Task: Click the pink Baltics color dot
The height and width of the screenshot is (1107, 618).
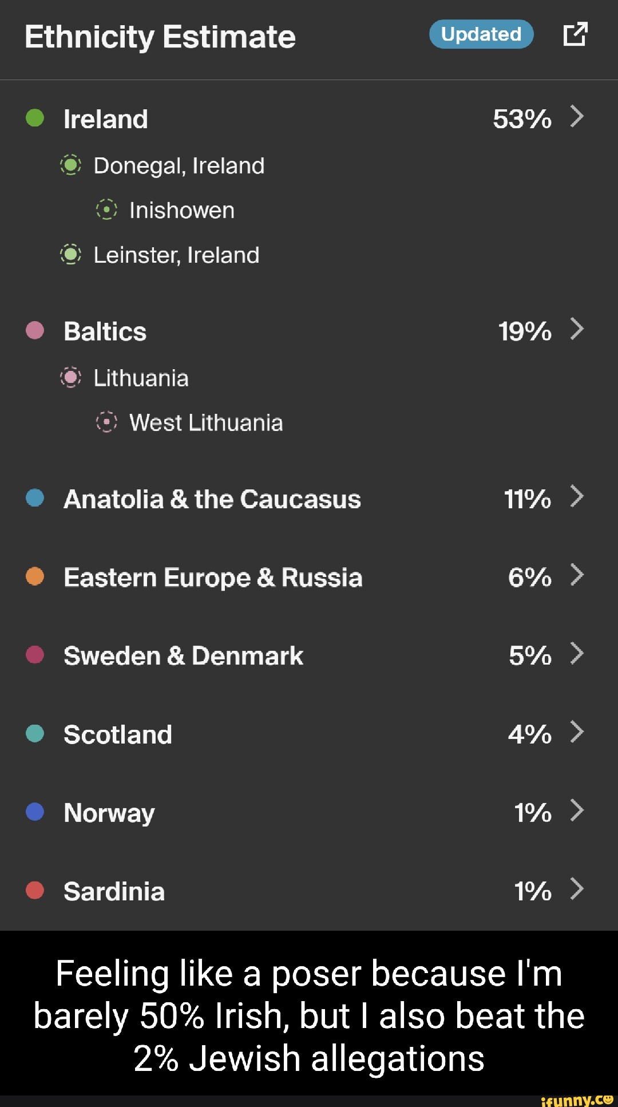Action: click(35, 330)
